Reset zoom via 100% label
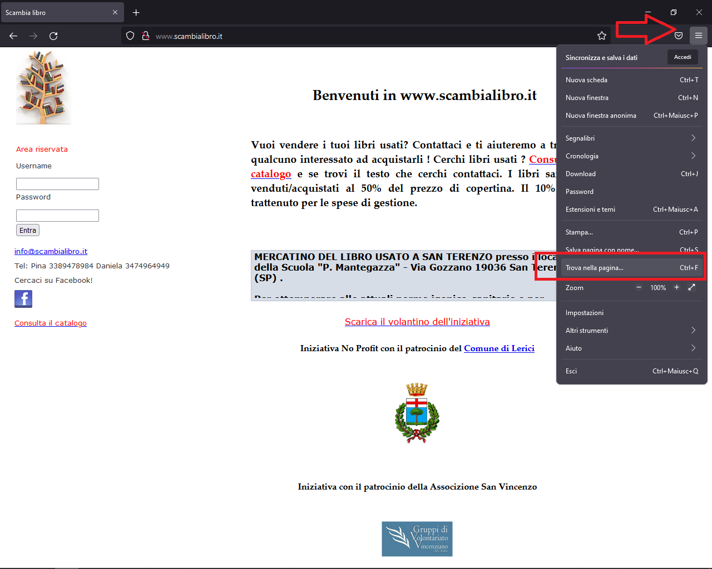 658,288
